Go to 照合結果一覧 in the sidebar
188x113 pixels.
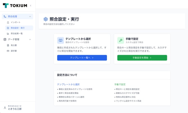pos(17,34)
